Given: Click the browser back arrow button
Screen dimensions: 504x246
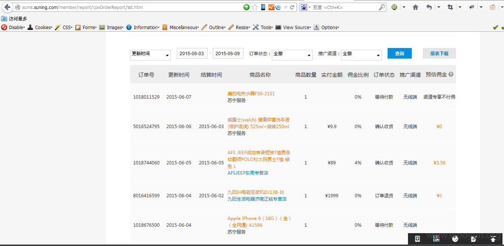Looking at the screenshot, I should [7, 7].
